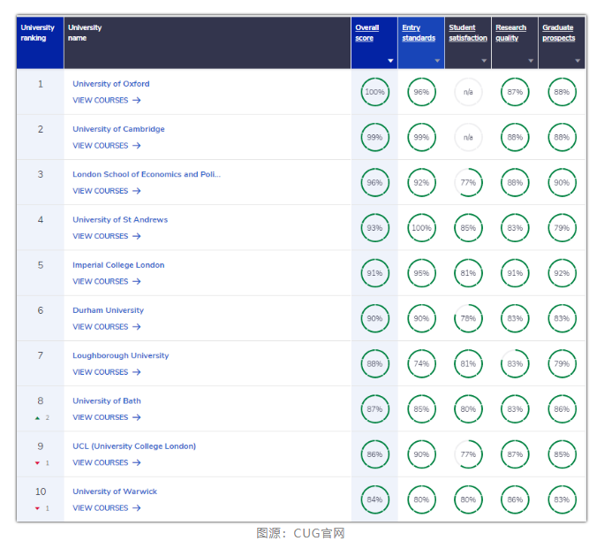Image resolution: width=604 pixels, height=541 pixels.
Task: Click Durham 78% student satisfaction ring
Action: point(468,318)
